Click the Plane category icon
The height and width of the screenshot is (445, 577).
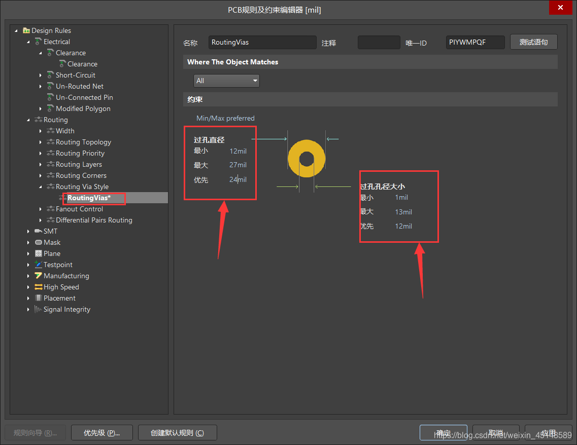point(39,253)
